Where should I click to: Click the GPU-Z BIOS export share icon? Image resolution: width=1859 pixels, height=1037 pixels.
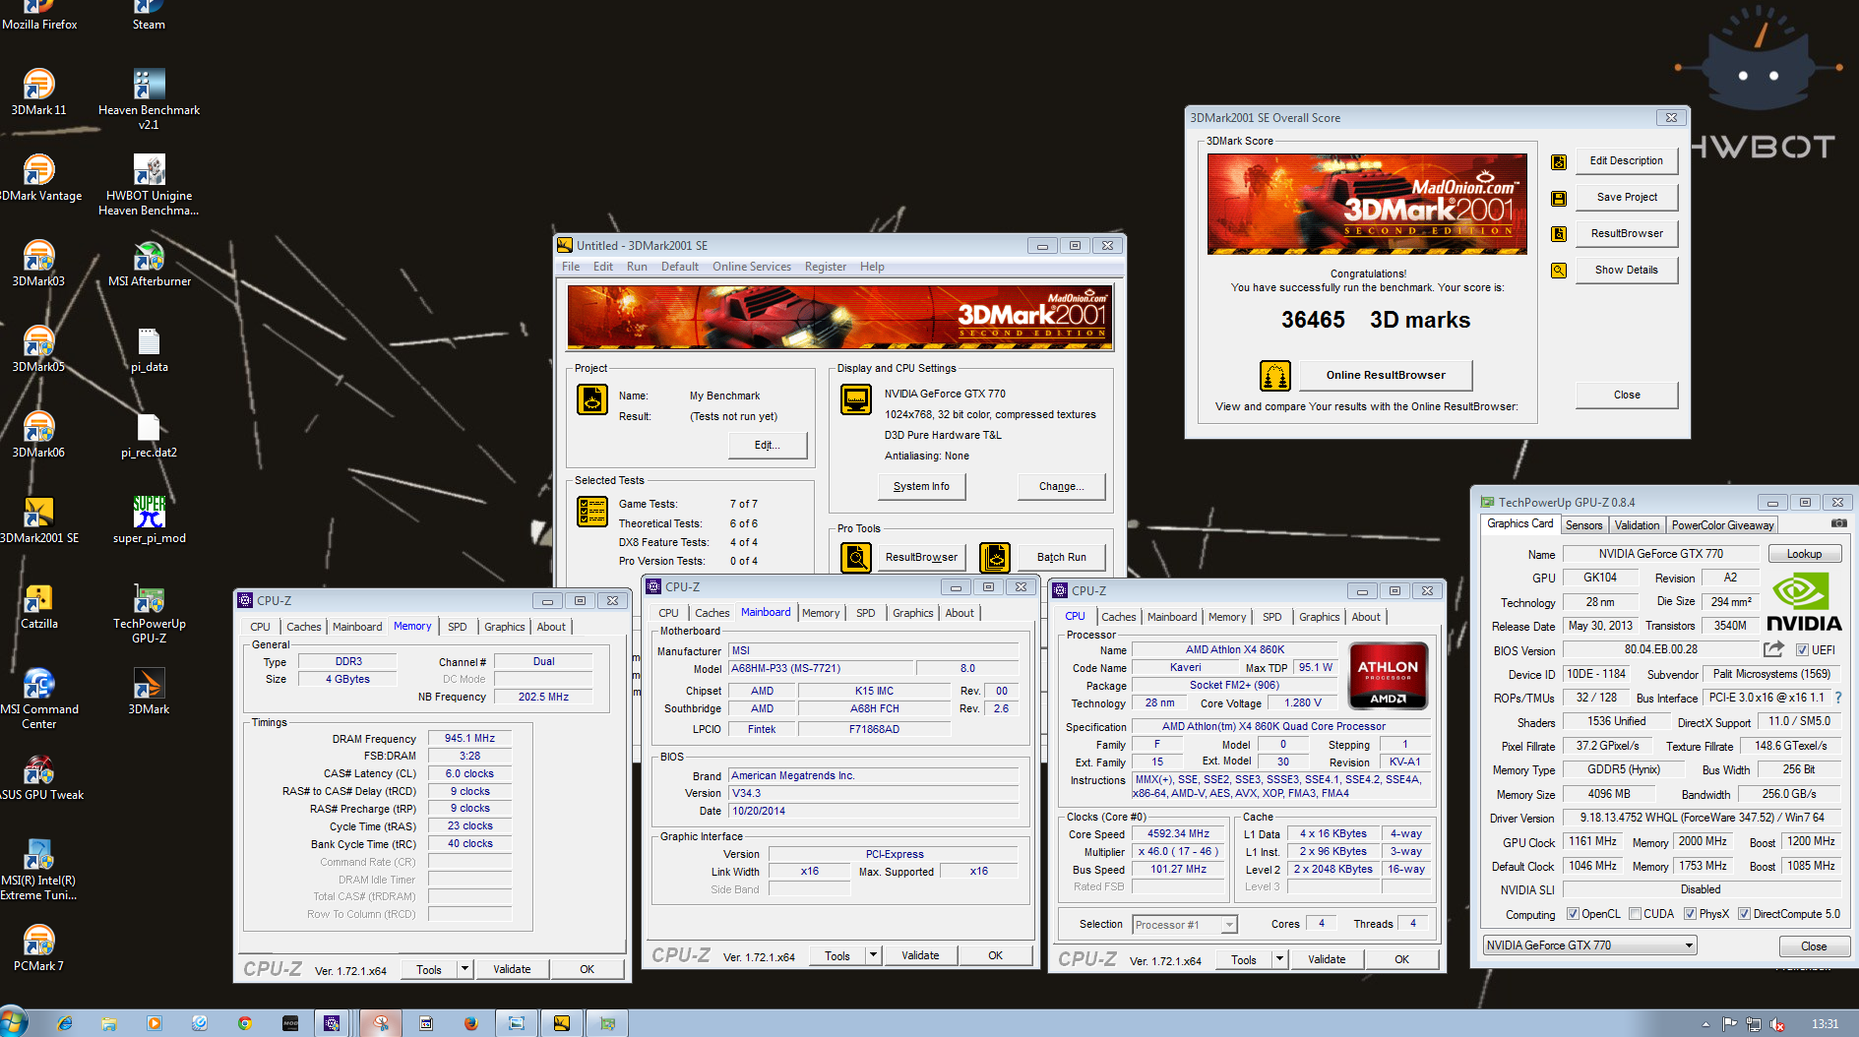tap(1773, 649)
